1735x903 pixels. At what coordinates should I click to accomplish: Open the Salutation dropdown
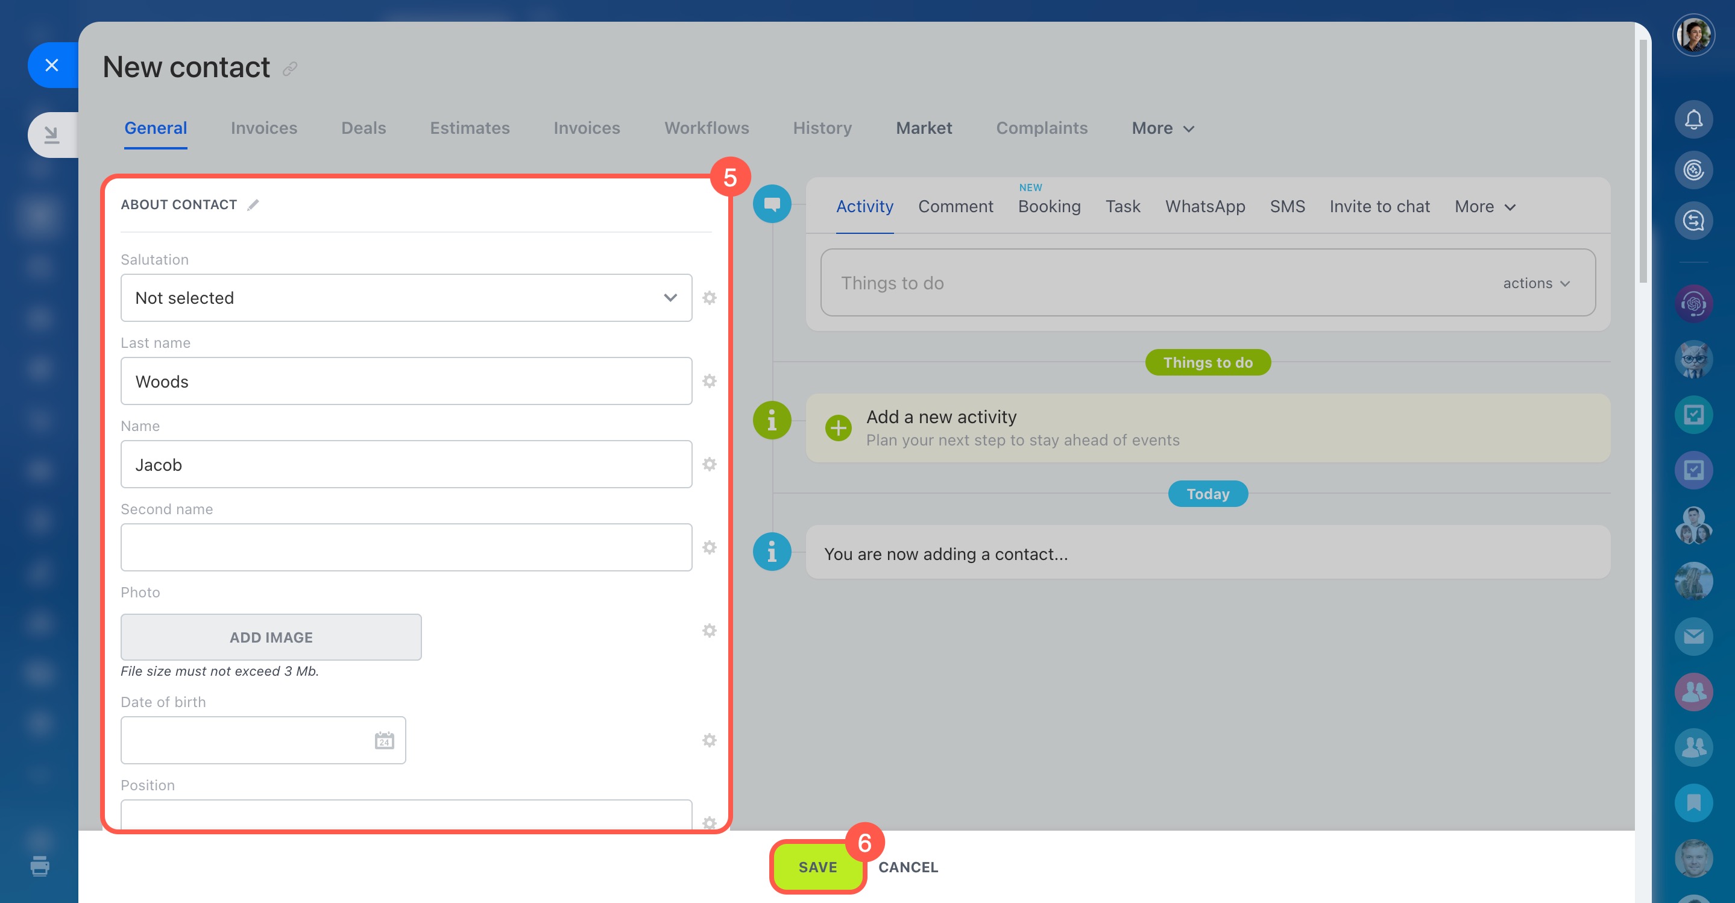pos(406,298)
